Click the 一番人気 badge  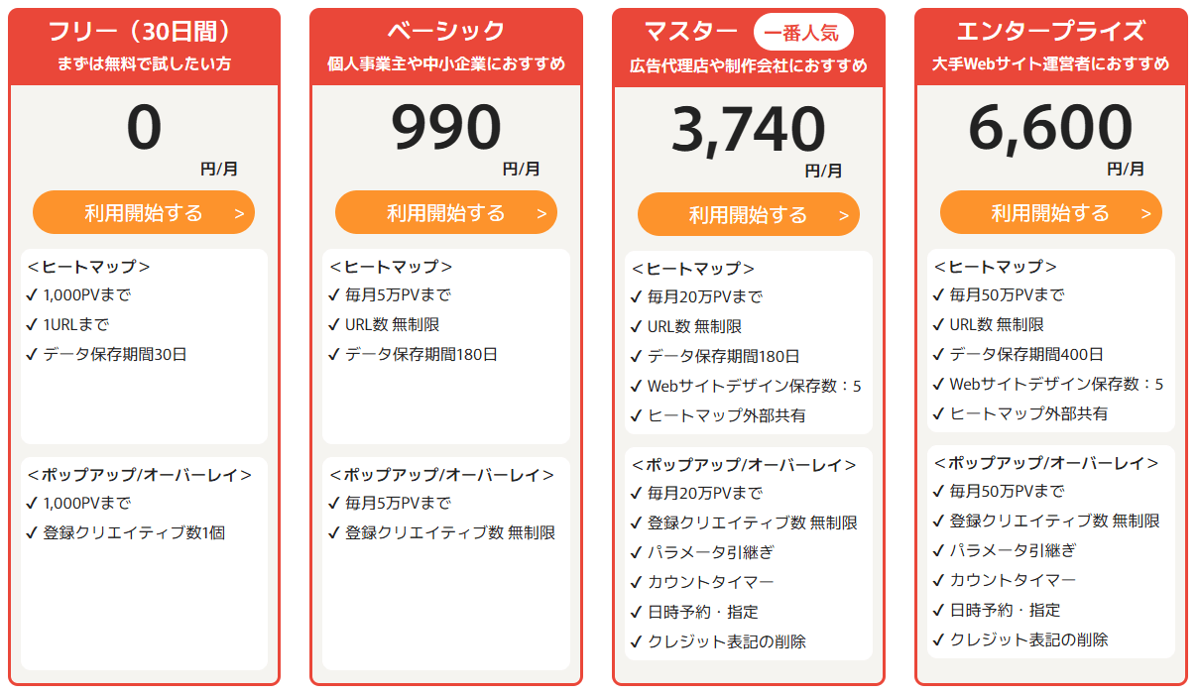point(803,33)
